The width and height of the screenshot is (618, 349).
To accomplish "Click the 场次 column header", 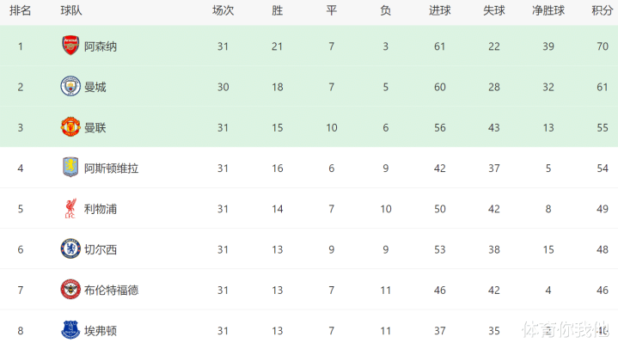I will pos(223,11).
